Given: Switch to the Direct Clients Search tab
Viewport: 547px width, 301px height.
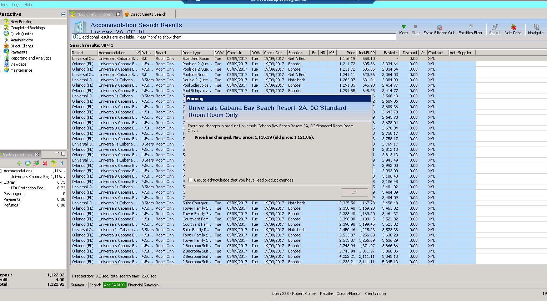Looking at the screenshot, I should pos(148,14).
